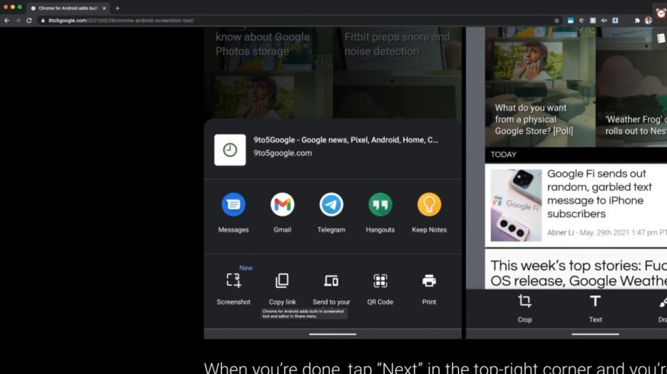
Task: Tap the Print icon
Action: [x=428, y=280]
